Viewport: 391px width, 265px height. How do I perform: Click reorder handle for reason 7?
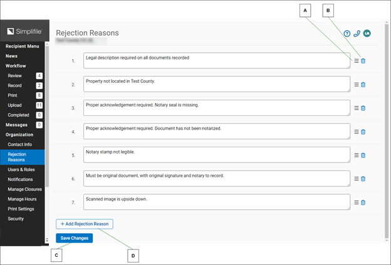click(357, 202)
